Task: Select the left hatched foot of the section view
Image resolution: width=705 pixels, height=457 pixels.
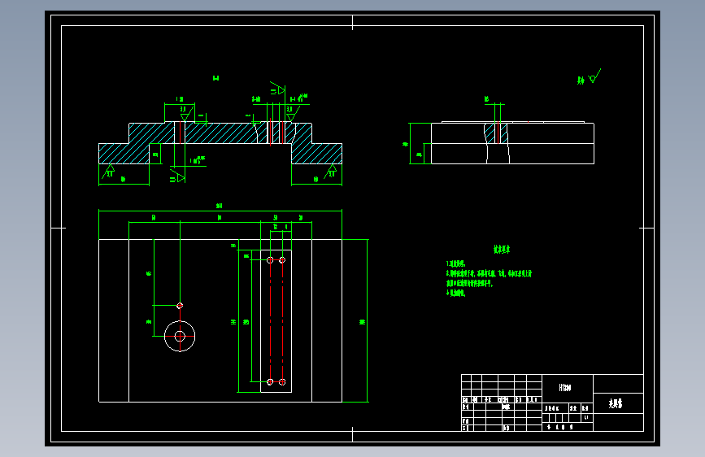Action: (x=124, y=154)
